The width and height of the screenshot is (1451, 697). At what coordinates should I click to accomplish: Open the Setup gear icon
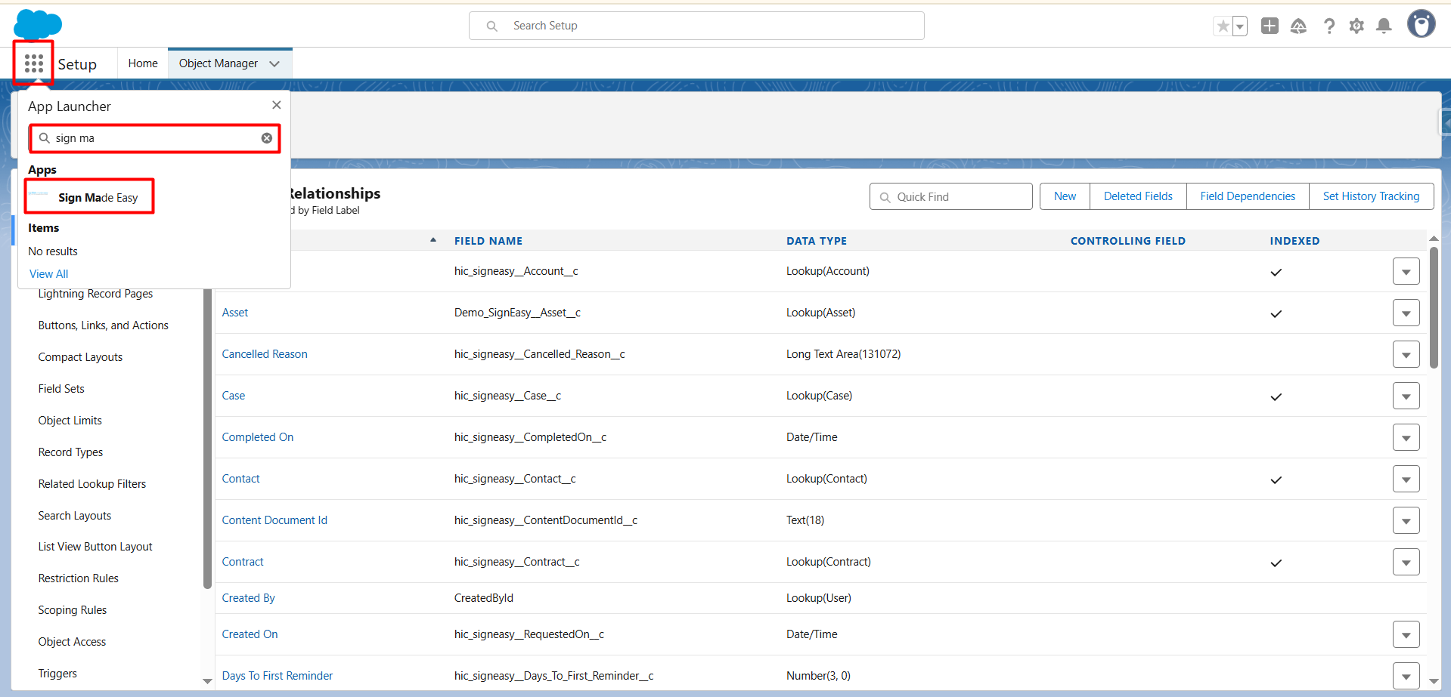(1356, 26)
